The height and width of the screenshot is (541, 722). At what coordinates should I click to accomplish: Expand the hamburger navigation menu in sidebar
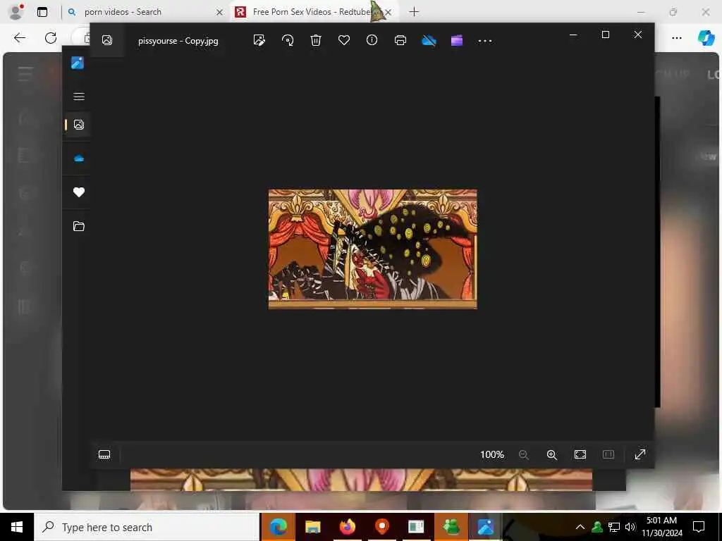tap(79, 96)
